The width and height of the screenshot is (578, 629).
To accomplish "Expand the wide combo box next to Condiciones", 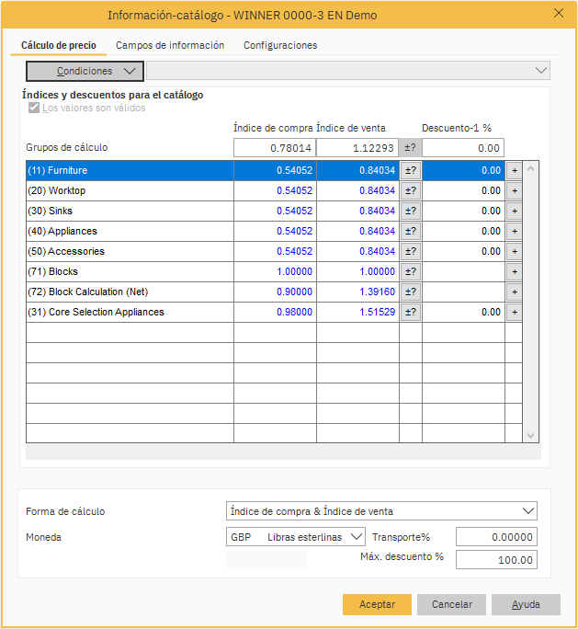I will coord(348,71).
